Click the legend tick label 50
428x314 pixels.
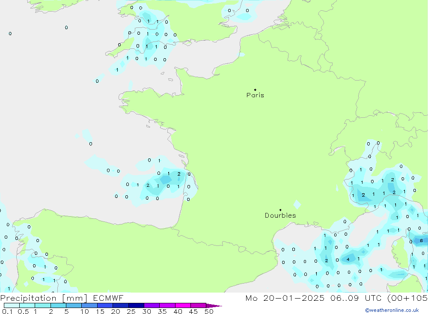[208, 311]
